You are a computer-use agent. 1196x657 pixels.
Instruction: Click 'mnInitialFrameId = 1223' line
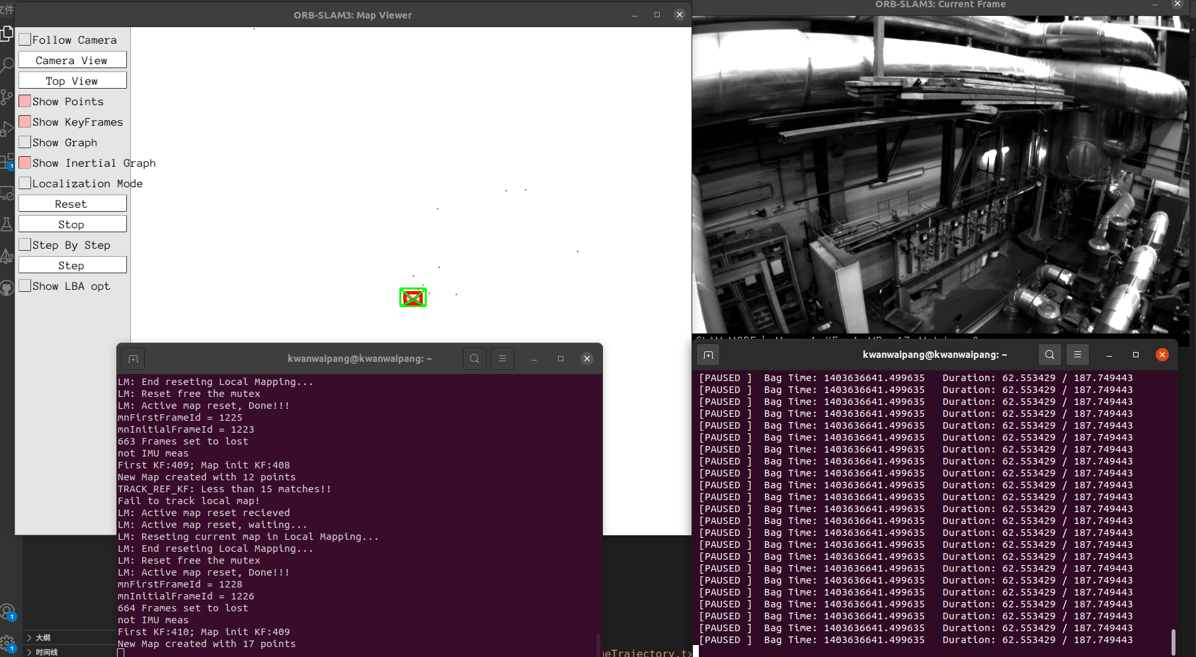(186, 429)
